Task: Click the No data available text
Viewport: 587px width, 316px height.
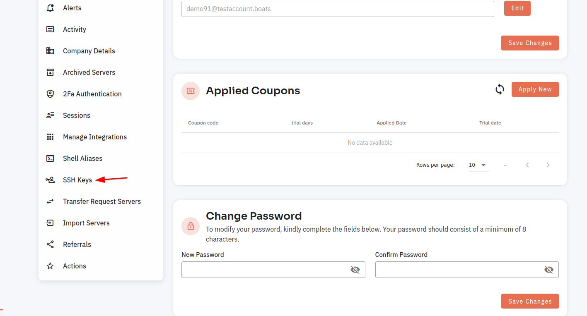Action: [x=370, y=143]
